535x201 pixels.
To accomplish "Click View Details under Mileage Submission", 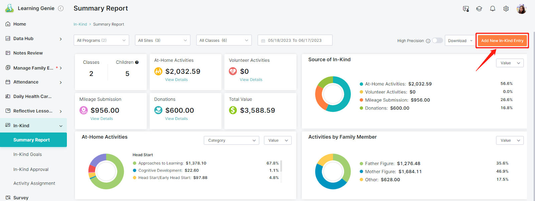I will pyautogui.click(x=102, y=119).
